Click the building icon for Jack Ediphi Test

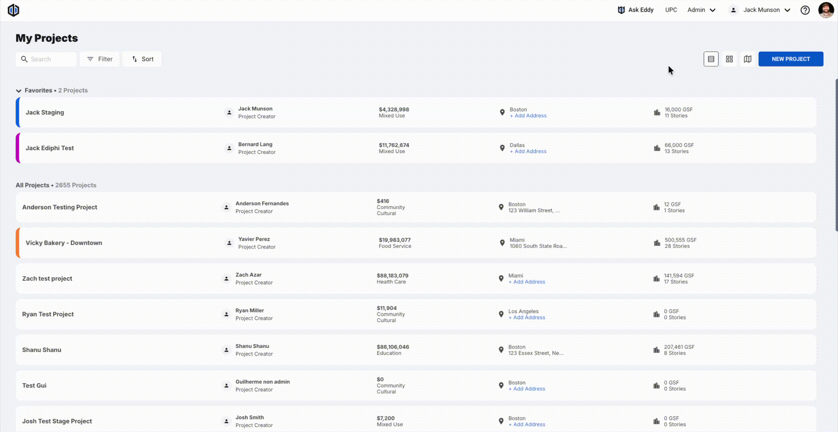(657, 148)
